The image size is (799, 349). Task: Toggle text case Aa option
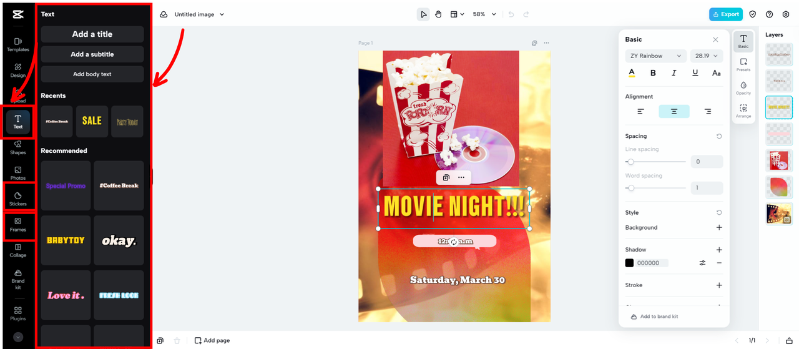[x=717, y=73]
